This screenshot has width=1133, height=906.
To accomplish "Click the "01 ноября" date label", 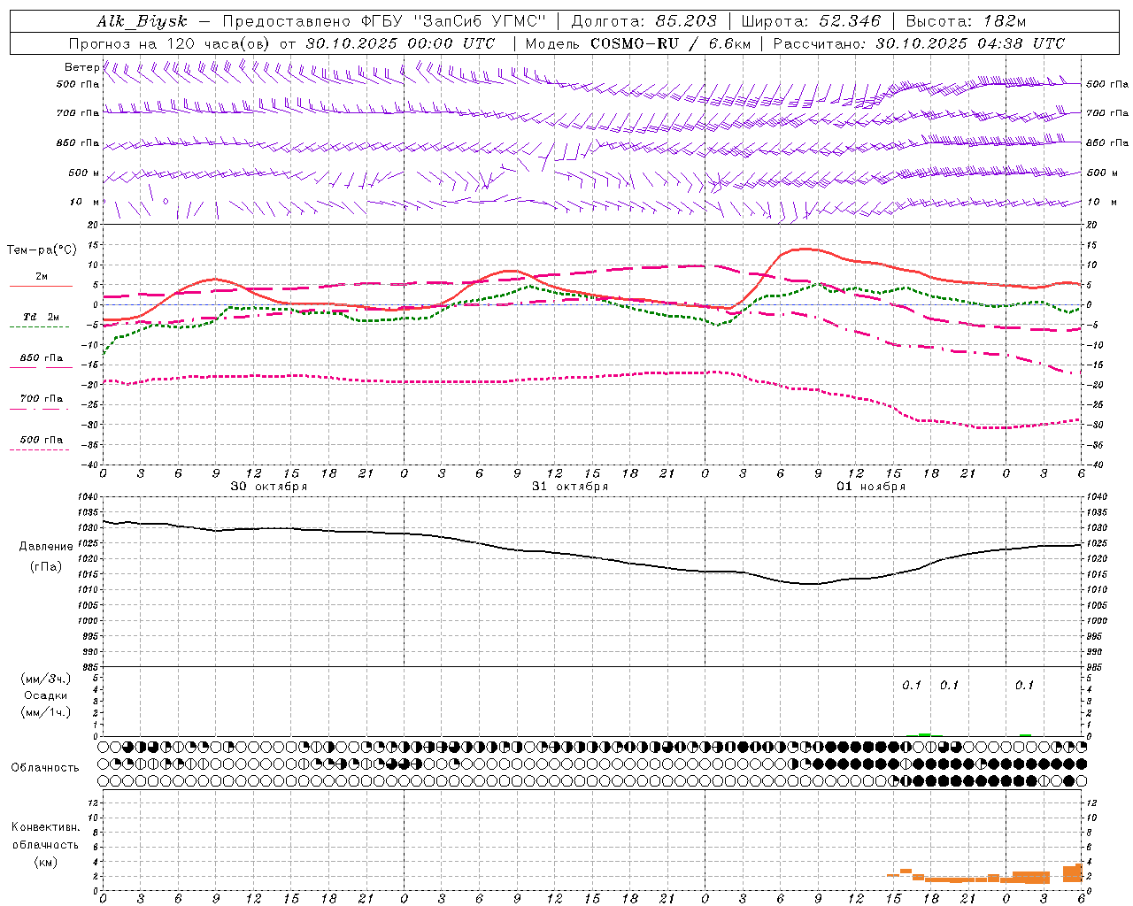I will [871, 487].
